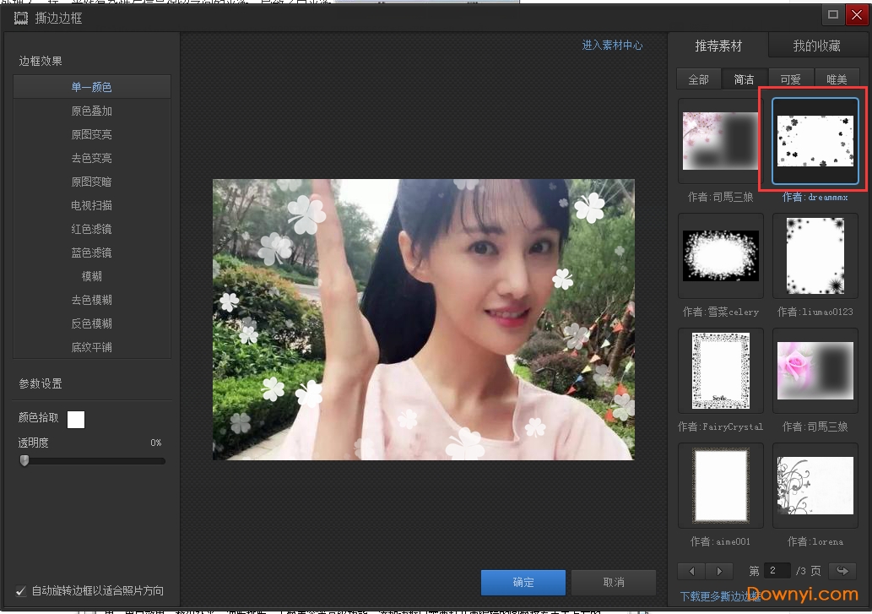Go to previous page of border materials
Viewport: 872px width, 614px height.
coord(691,571)
